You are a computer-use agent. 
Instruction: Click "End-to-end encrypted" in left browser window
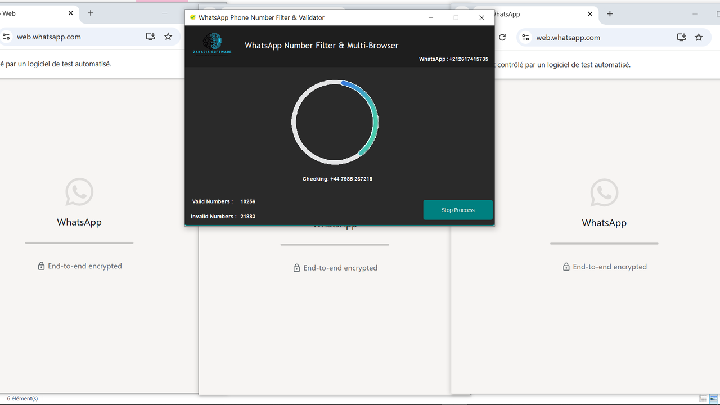point(85,266)
